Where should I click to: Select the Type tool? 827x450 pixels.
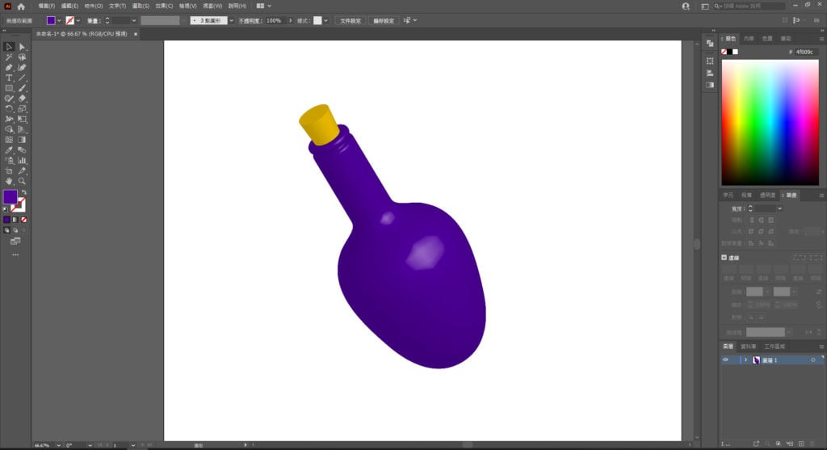[x=9, y=78]
